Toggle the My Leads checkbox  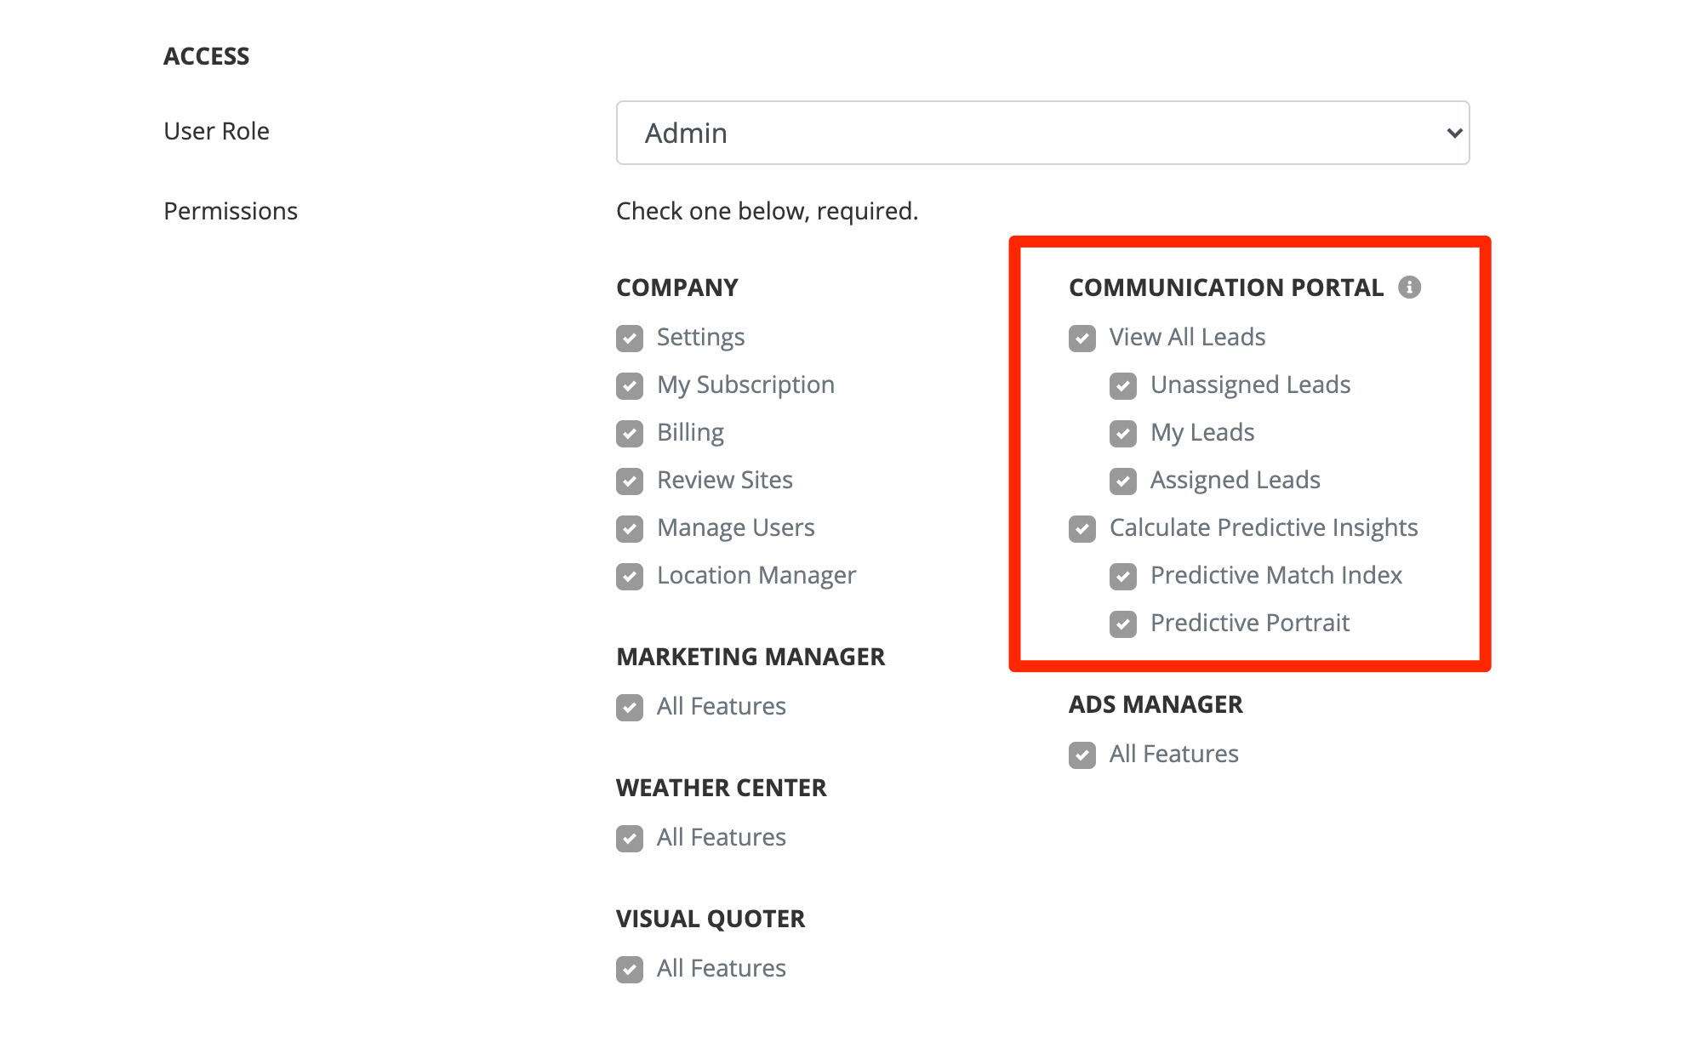pyautogui.click(x=1123, y=434)
